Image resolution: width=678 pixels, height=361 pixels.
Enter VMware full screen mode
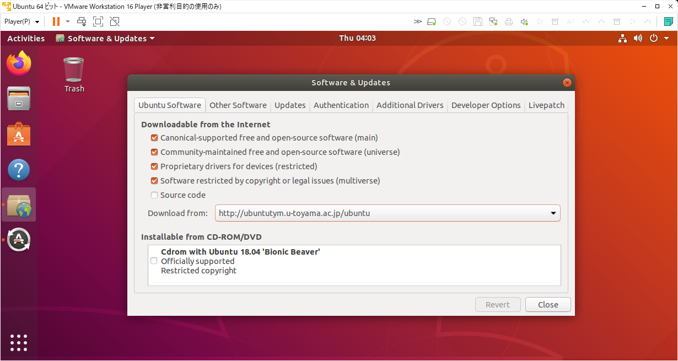pos(98,21)
